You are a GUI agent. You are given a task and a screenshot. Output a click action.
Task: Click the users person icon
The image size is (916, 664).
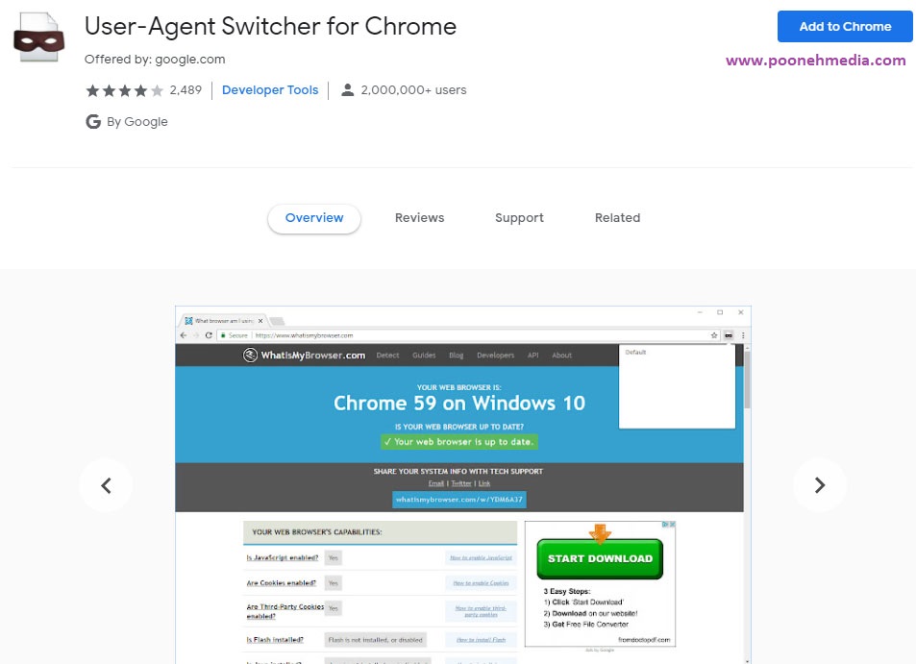[x=348, y=90]
